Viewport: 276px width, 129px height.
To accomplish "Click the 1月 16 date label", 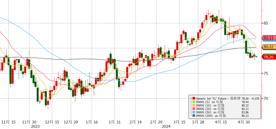I will (91, 122).
